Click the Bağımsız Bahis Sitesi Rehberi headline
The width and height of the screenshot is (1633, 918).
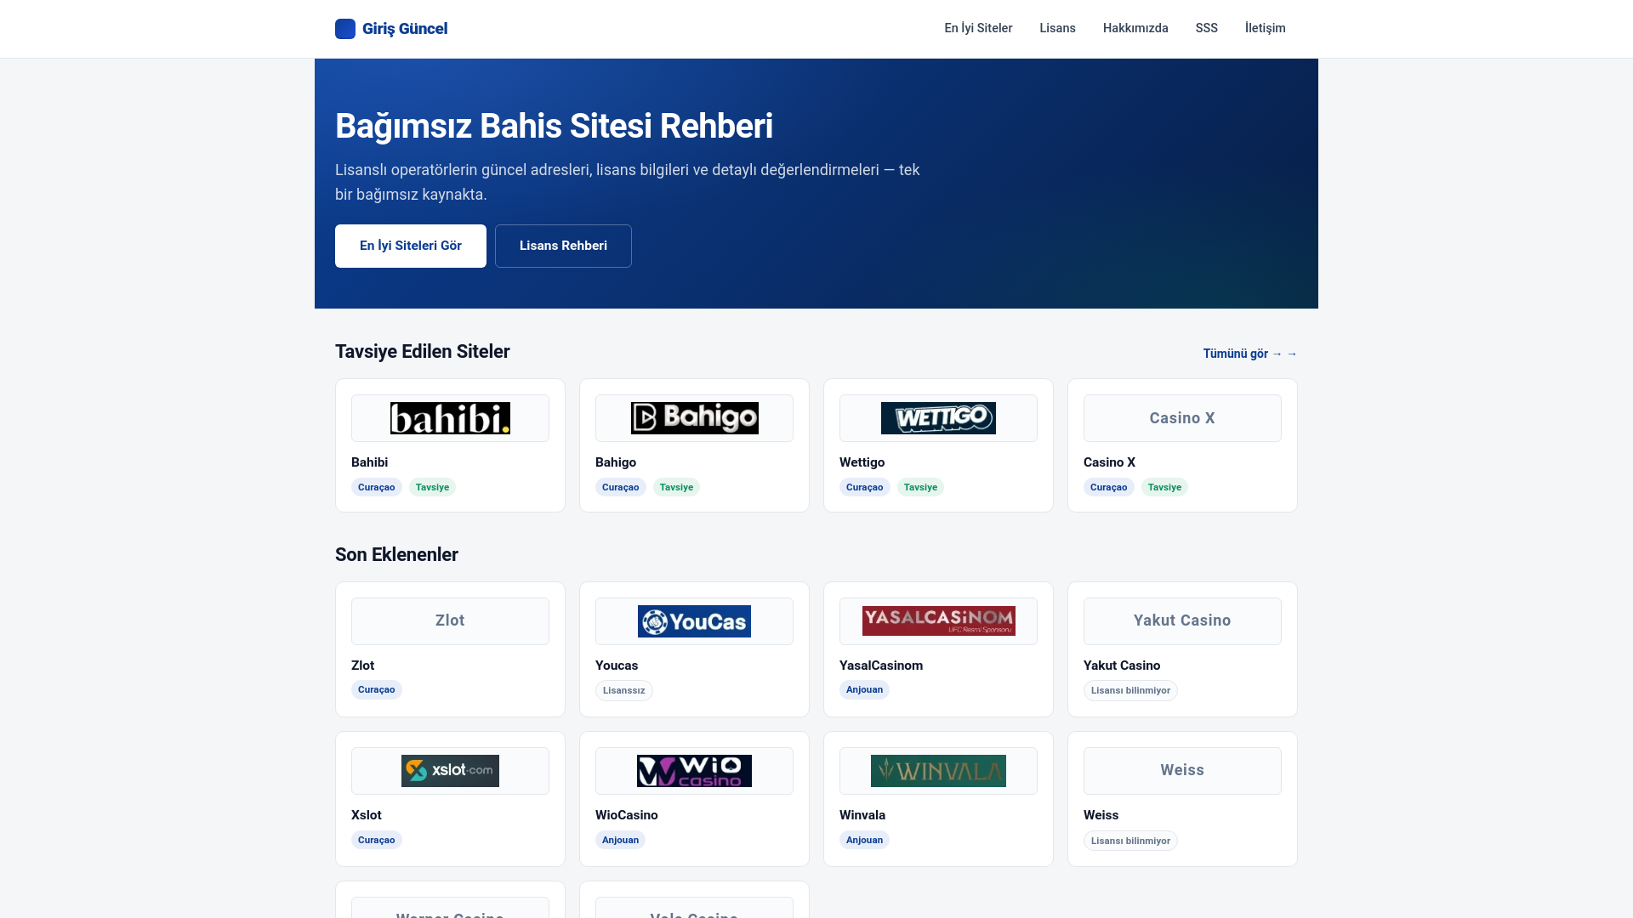554,126
